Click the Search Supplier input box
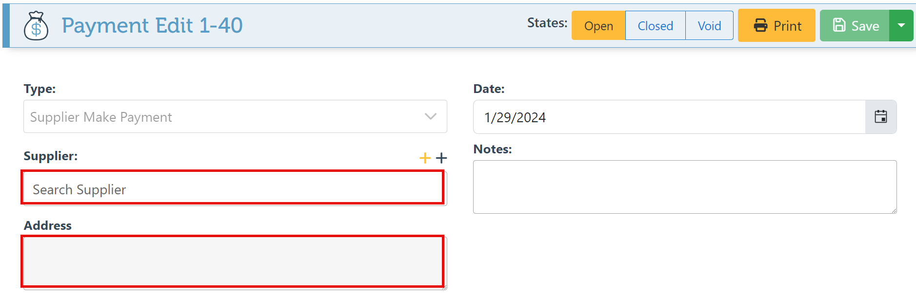This screenshot has width=916, height=297. [233, 189]
